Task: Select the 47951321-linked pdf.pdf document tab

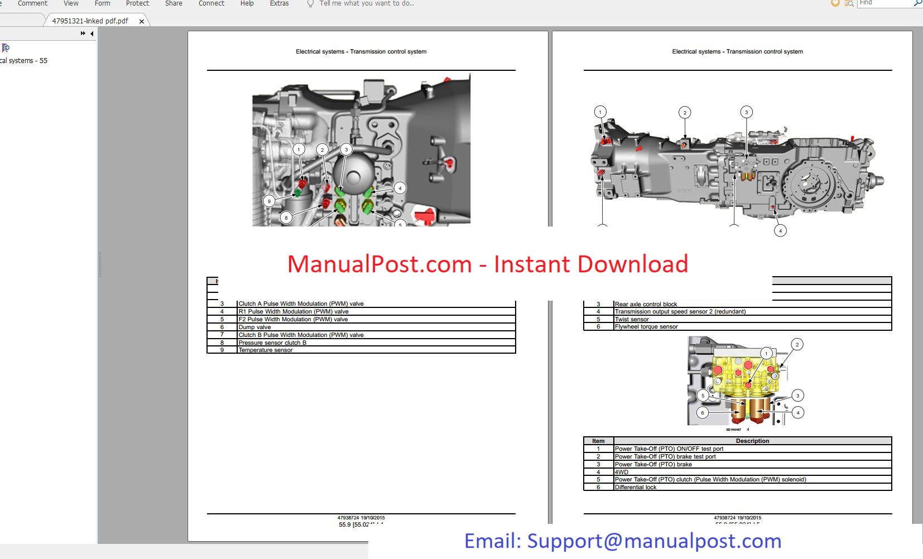Action: coord(90,21)
